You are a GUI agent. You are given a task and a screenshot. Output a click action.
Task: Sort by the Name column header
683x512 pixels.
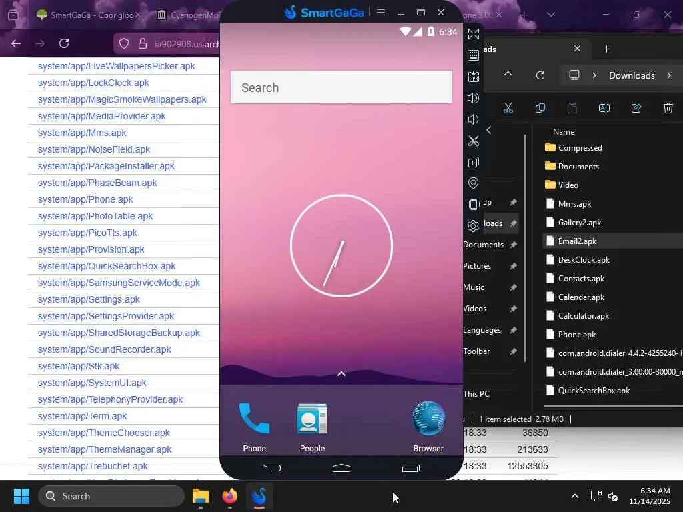[x=564, y=131]
